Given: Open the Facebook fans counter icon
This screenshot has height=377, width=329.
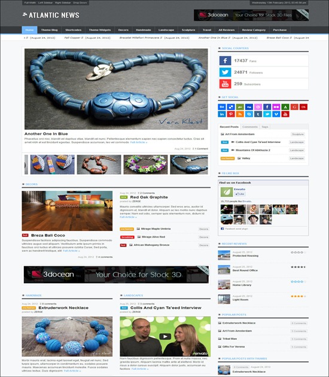Looking at the screenshot, I should point(225,60).
